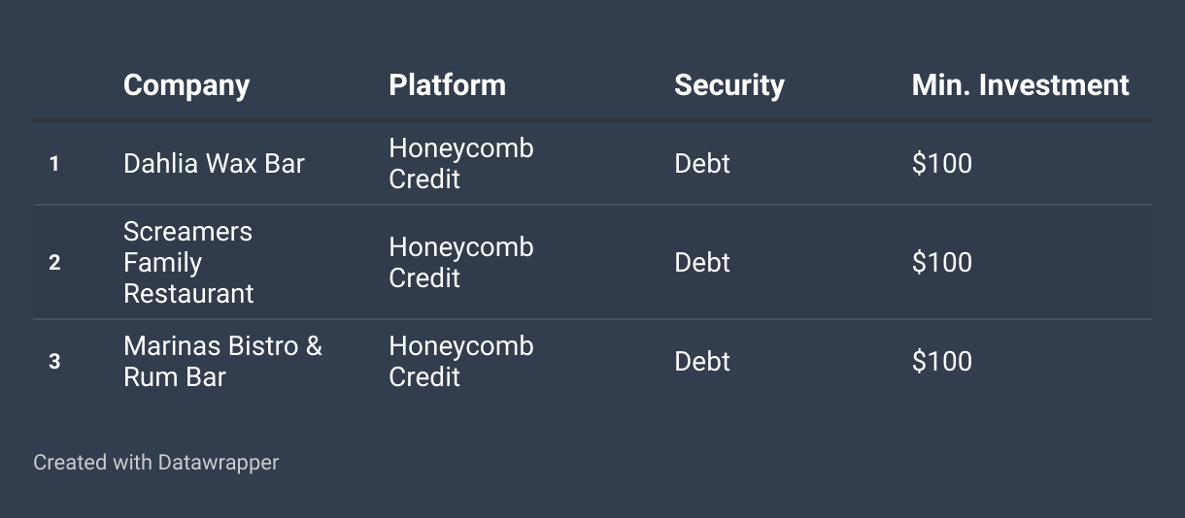Click Honeycomb Credit in Marinas Bistro row
Screen dimensions: 1185x518
pyautogui.click(x=461, y=361)
